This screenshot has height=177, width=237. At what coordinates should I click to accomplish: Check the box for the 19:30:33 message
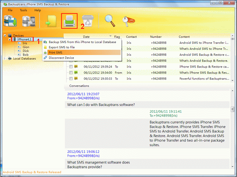71,79
